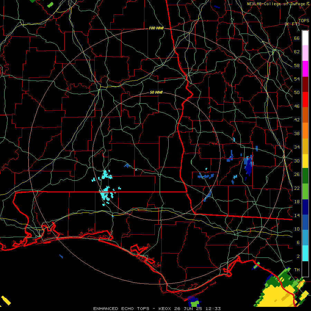Click the '14' legend value

click(x=297, y=215)
